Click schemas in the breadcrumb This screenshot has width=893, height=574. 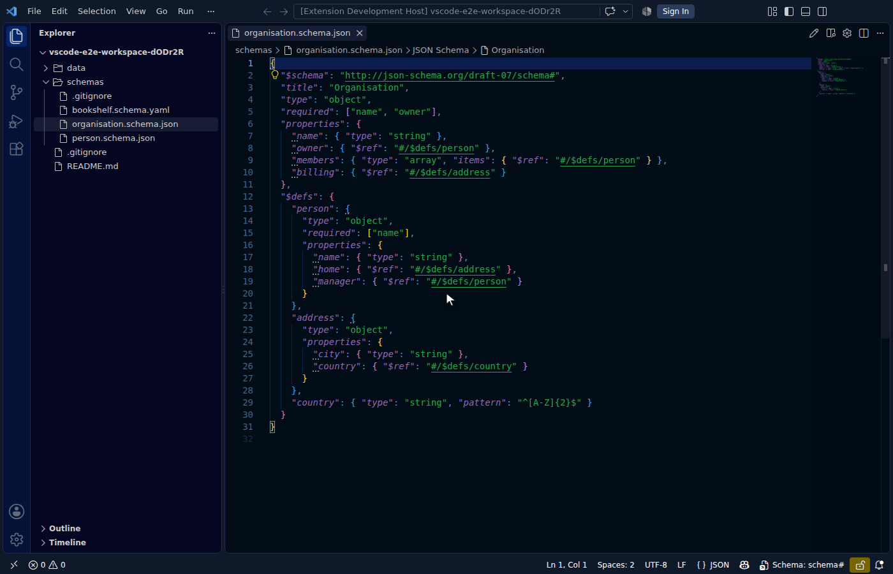pyautogui.click(x=254, y=50)
